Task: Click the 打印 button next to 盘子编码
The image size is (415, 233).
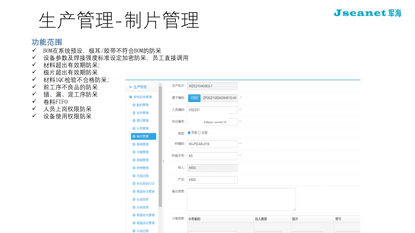Action: pyautogui.click(x=194, y=98)
